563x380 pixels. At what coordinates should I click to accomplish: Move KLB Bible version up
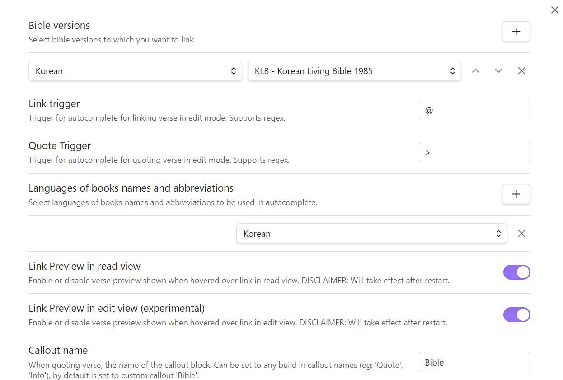475,71
